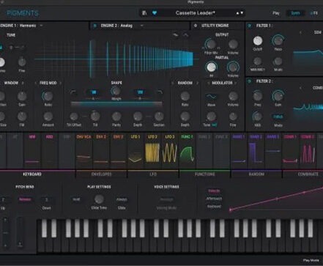Go to next Modulator section arrow

pos(236,83)
